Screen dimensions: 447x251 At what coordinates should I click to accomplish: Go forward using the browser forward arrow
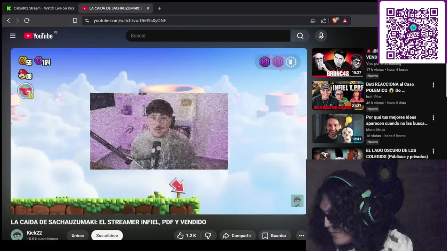pyautogui.click(x=17, y=21)
